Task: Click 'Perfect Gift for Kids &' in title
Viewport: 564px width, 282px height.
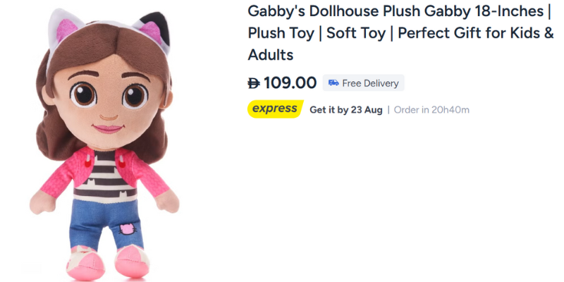Action: tap(478, 33)
